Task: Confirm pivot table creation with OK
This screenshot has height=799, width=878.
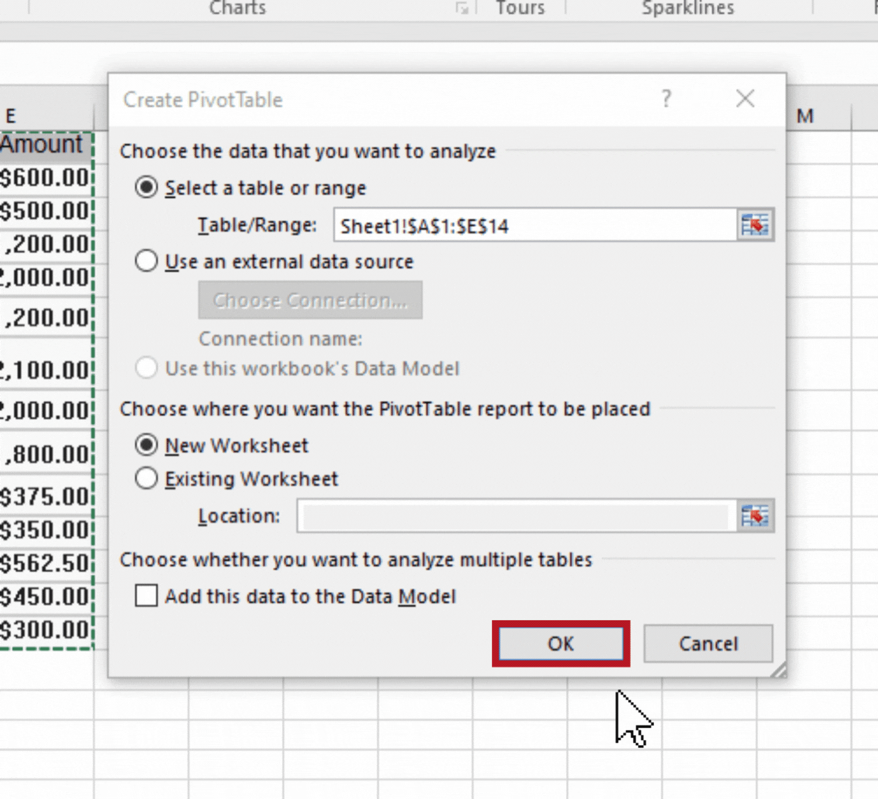Action: pyautogui.click(x=560, y=644)
